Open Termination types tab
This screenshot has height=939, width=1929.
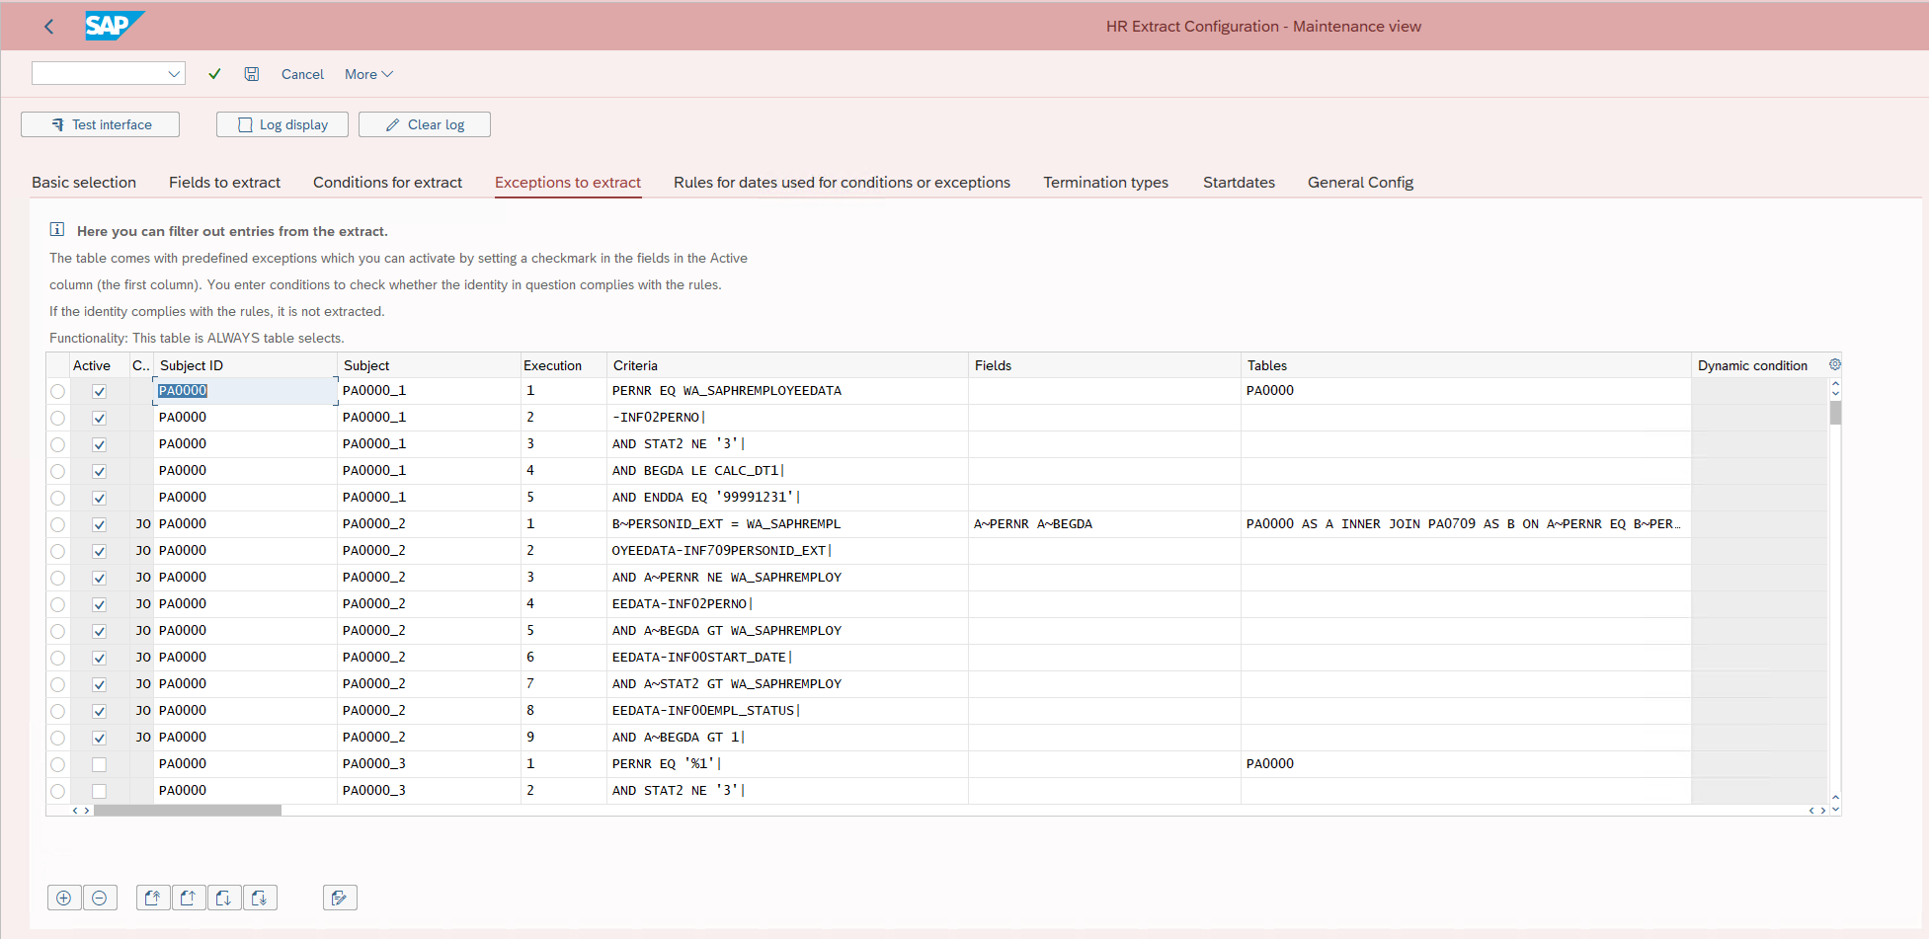pyautogui.click(x=1105, y=183)
